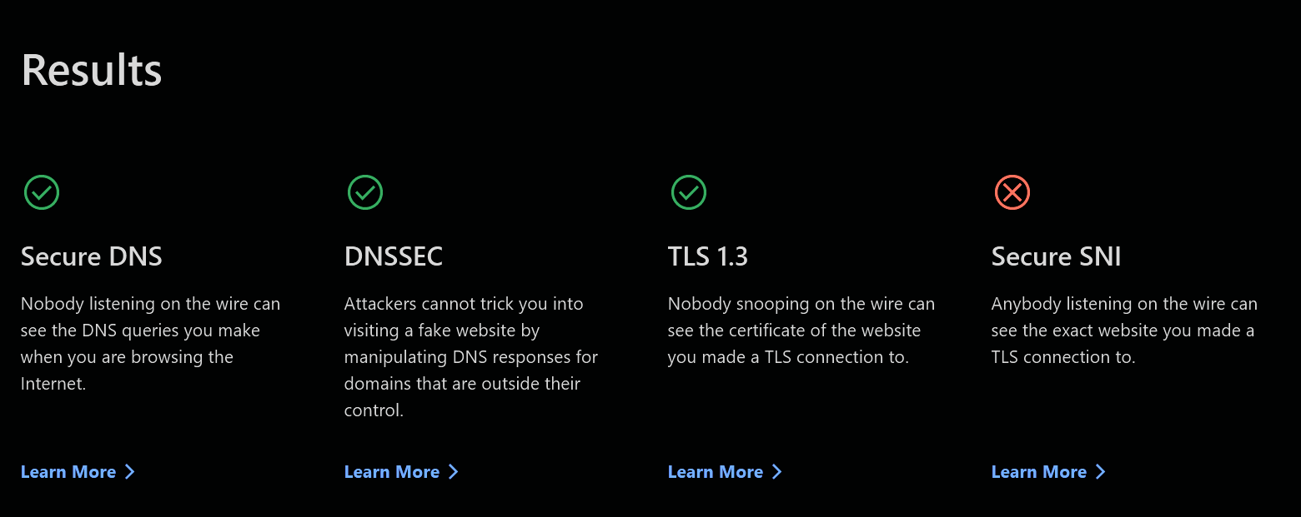Viewport: 1301px width, 517px height.
Task: Click the chevron arrow after Secure SNI Learn More
Action: 1100,472
